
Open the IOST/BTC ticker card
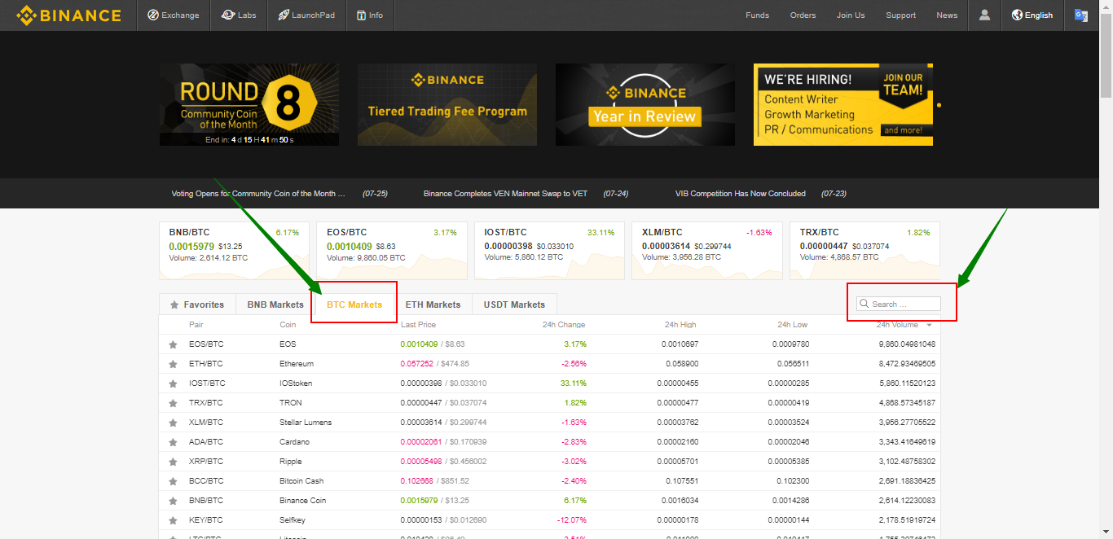[x=549, y=251]
